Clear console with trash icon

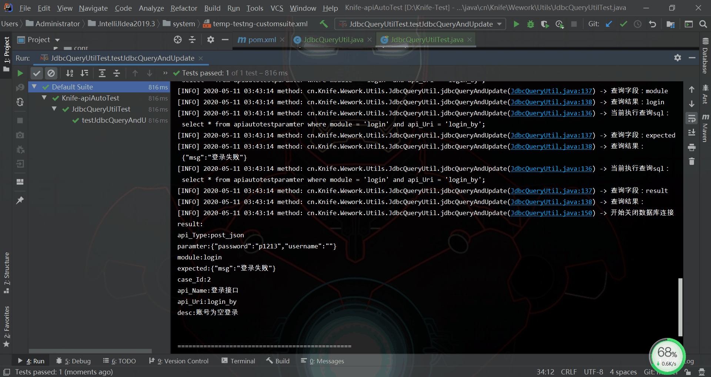(x=692, y=162)
